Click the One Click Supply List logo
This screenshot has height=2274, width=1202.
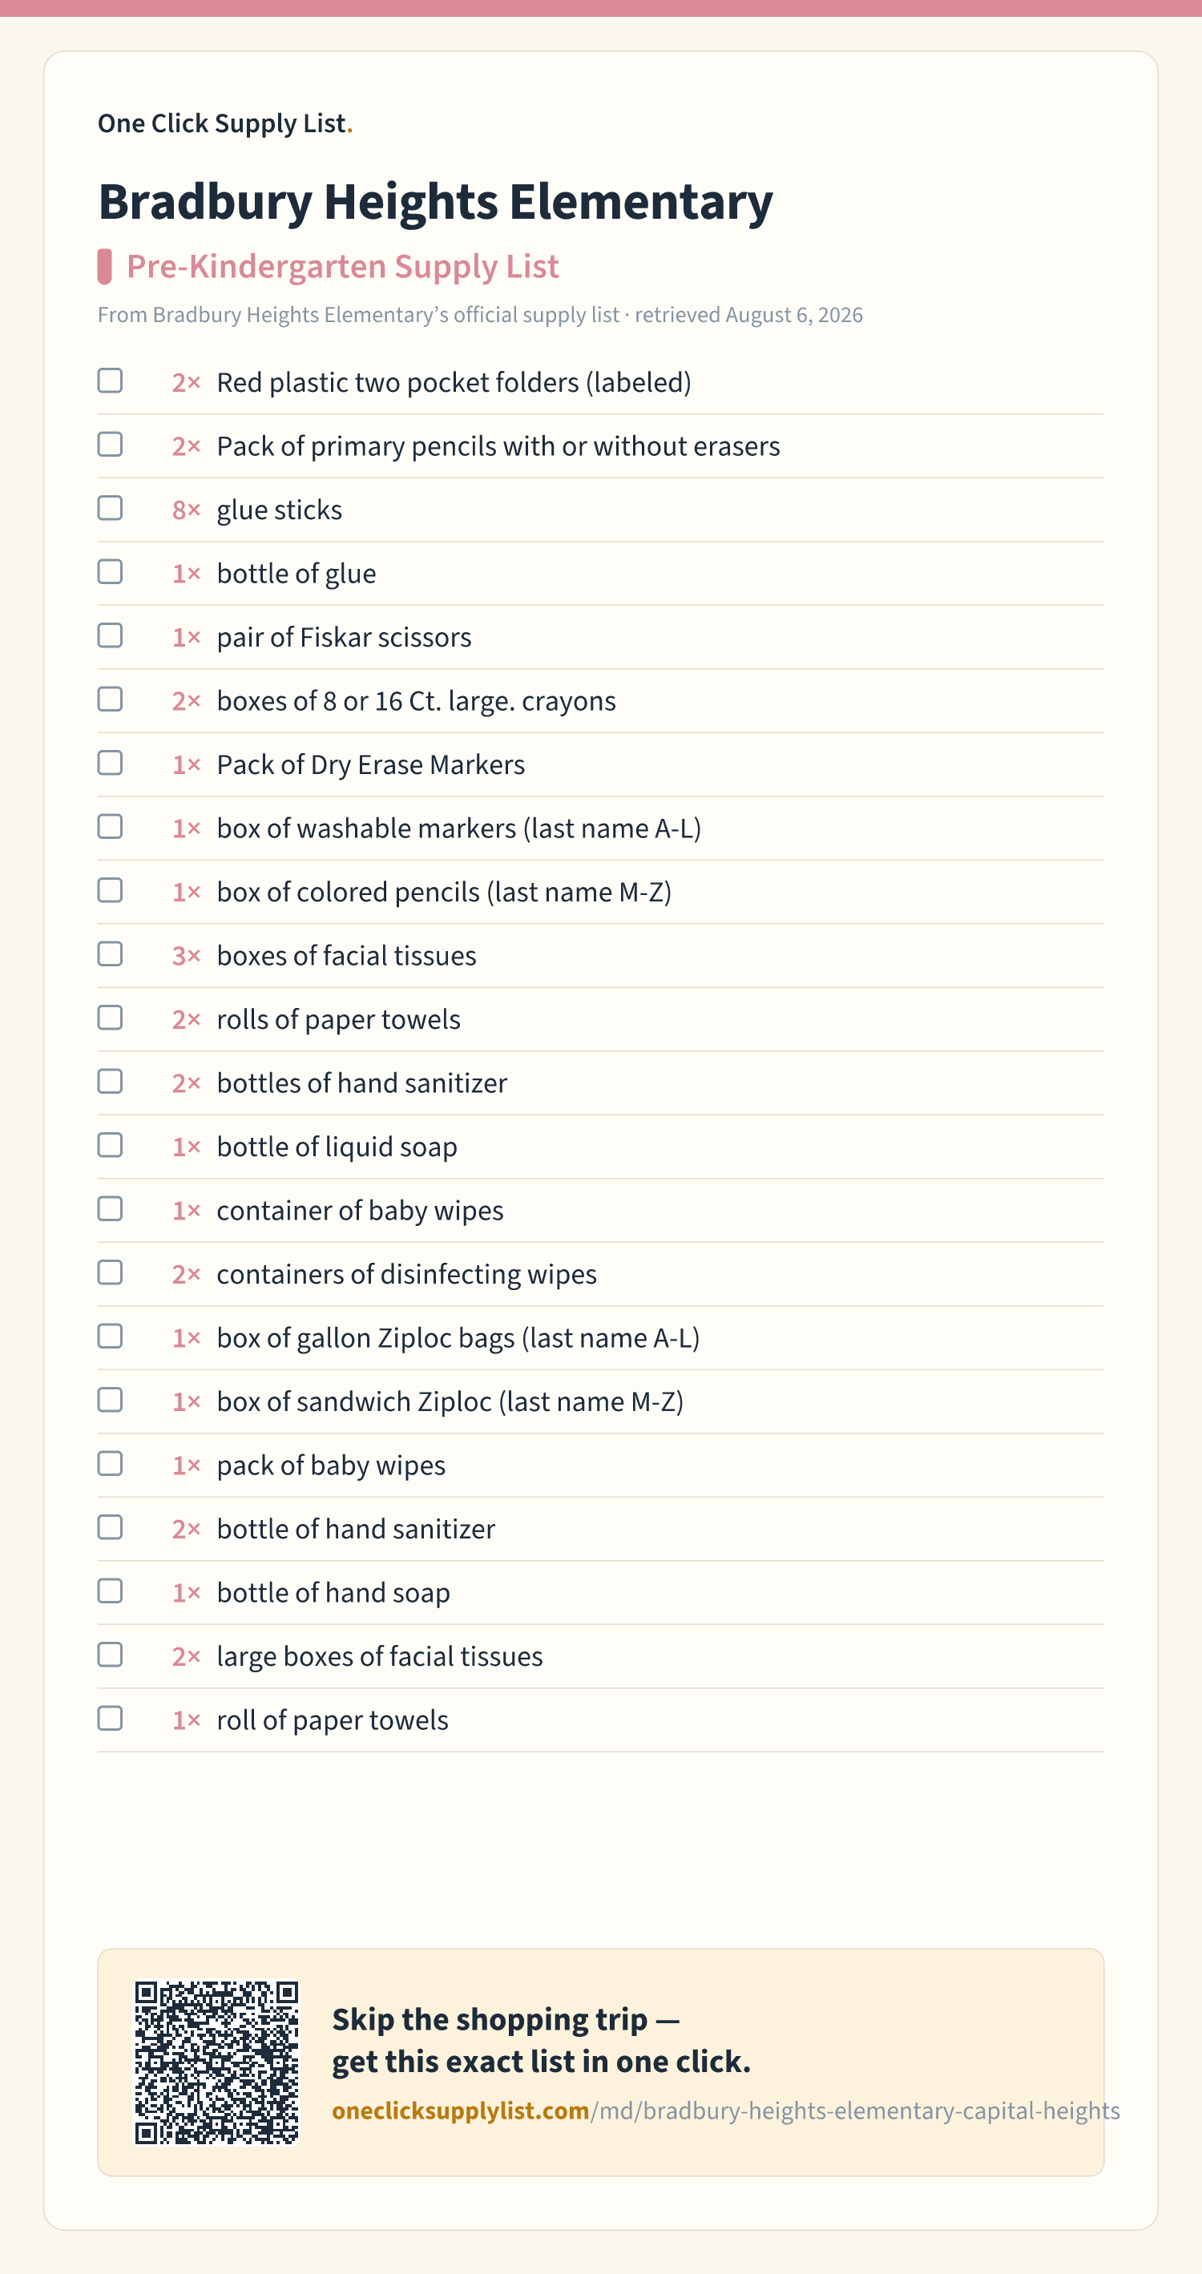225,123
